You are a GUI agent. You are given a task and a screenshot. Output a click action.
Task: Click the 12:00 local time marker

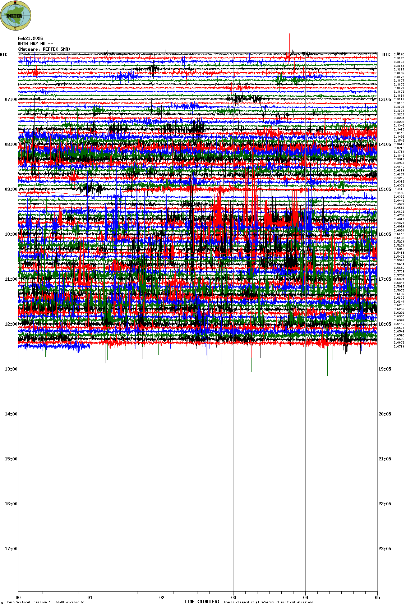click(11, 324)
